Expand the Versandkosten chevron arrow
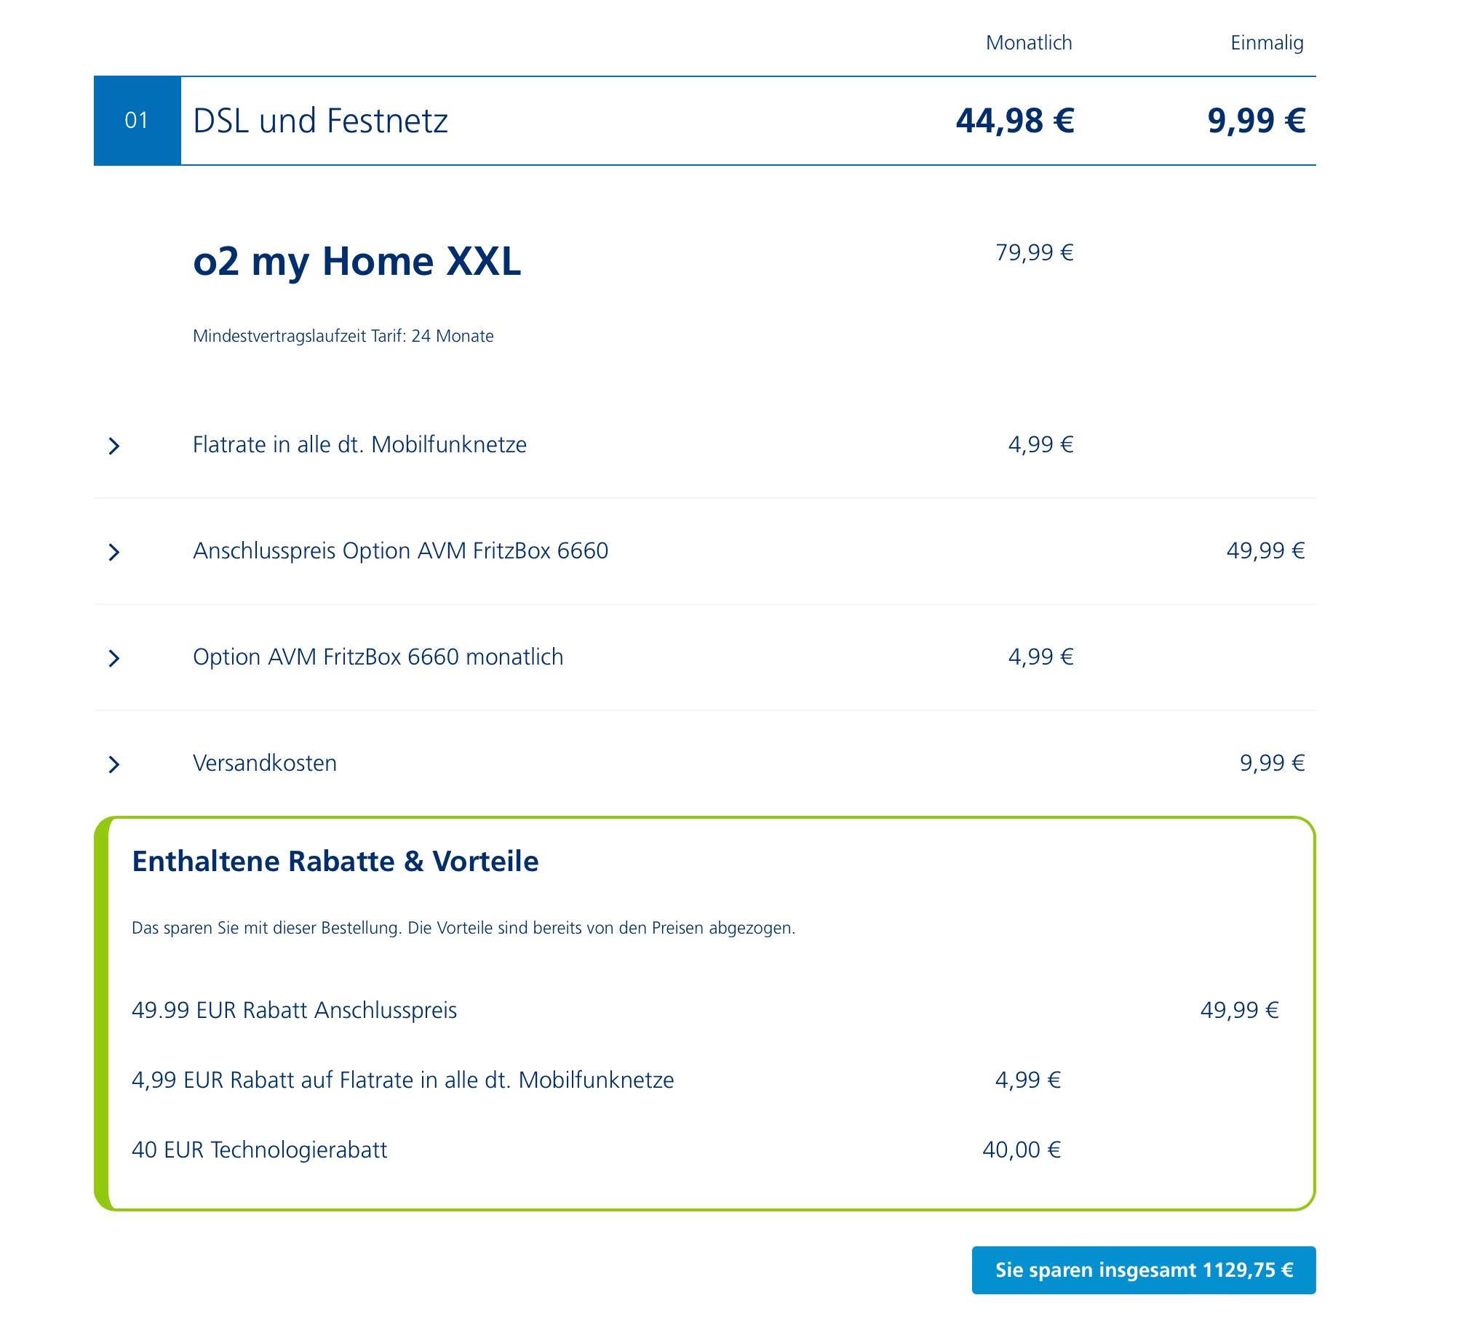Viewport: 1477px width, 1319px height. click(114, 764)
